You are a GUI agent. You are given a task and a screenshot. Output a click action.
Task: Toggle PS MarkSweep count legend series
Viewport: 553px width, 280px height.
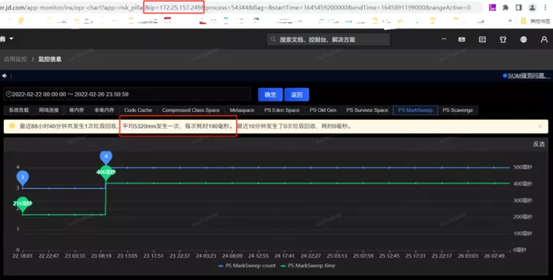click(x=247, y=265)
